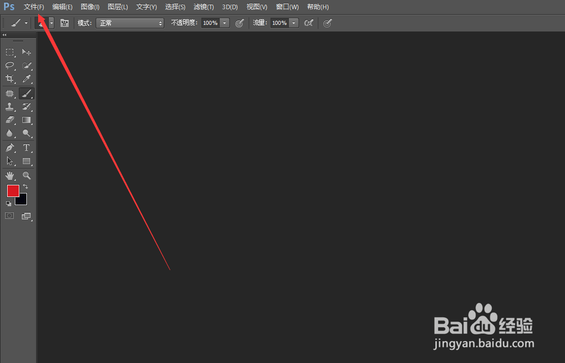This screenshot has height=363, width=565.
Task: Select the Rectangle shape tool
Action: click(x=26, y=161)
